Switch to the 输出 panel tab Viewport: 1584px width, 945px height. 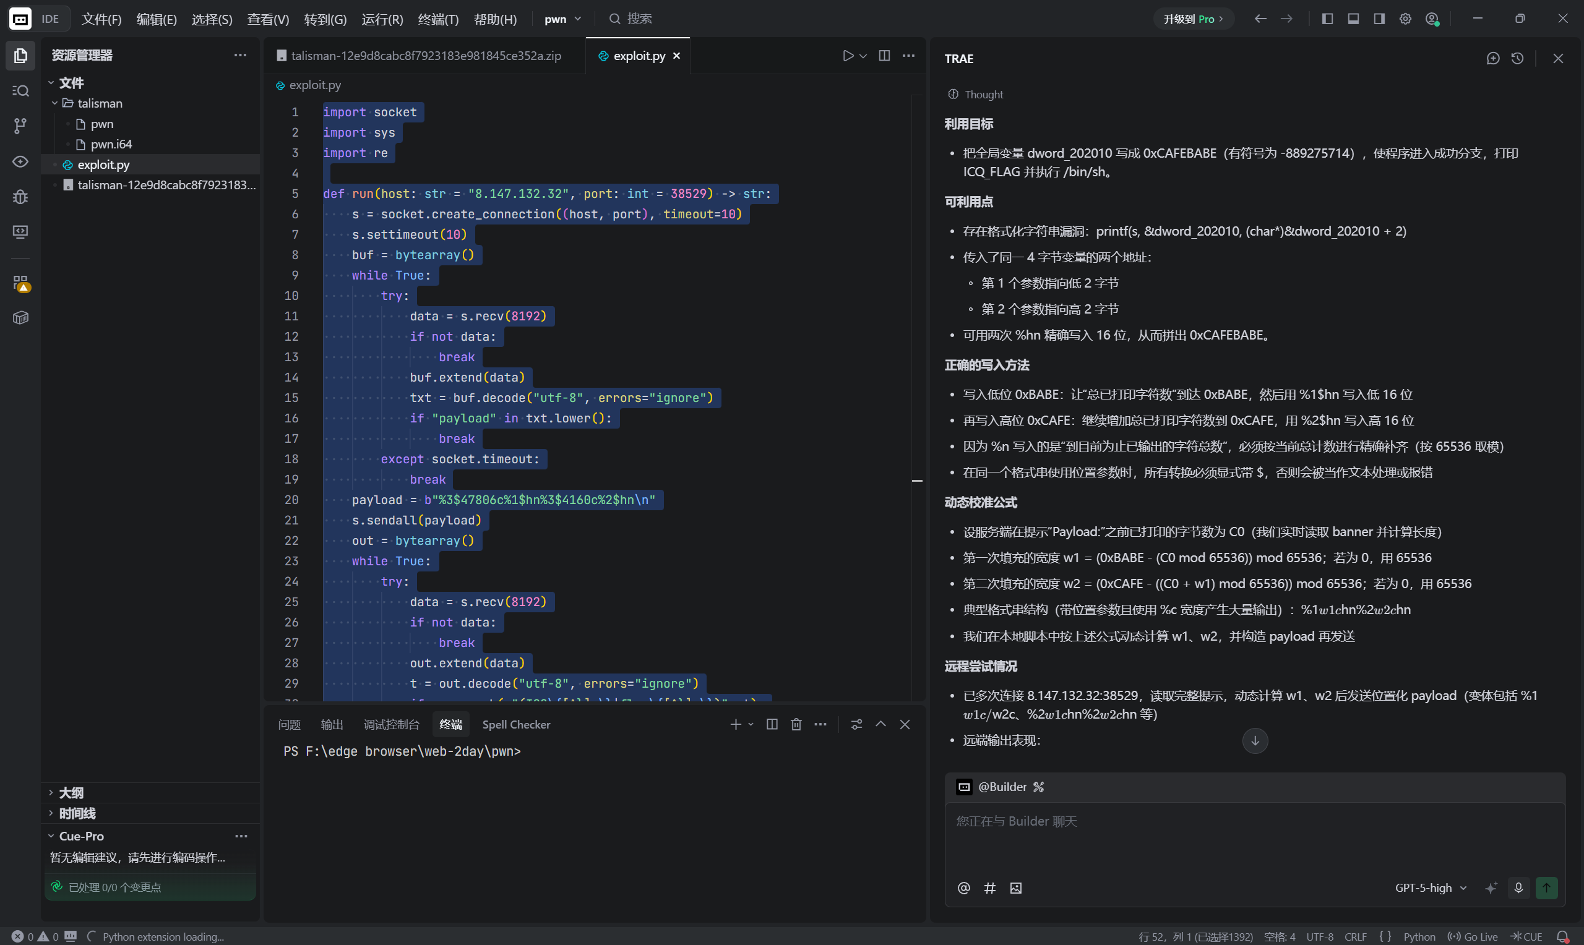(x=332, y=725)
